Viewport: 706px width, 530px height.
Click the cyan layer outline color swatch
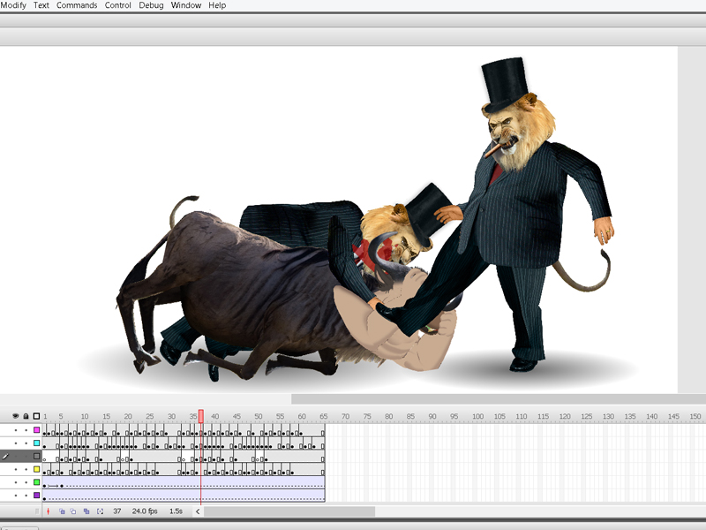pos(37,443)
